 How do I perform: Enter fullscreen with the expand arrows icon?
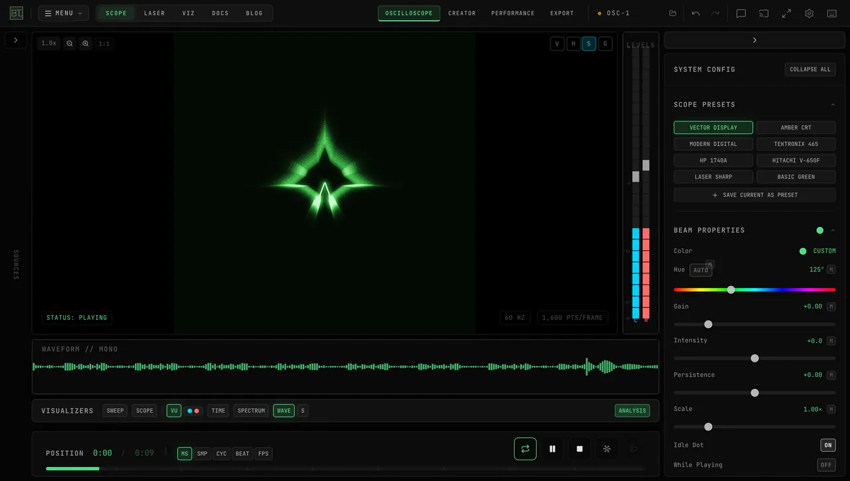[786, 13]
